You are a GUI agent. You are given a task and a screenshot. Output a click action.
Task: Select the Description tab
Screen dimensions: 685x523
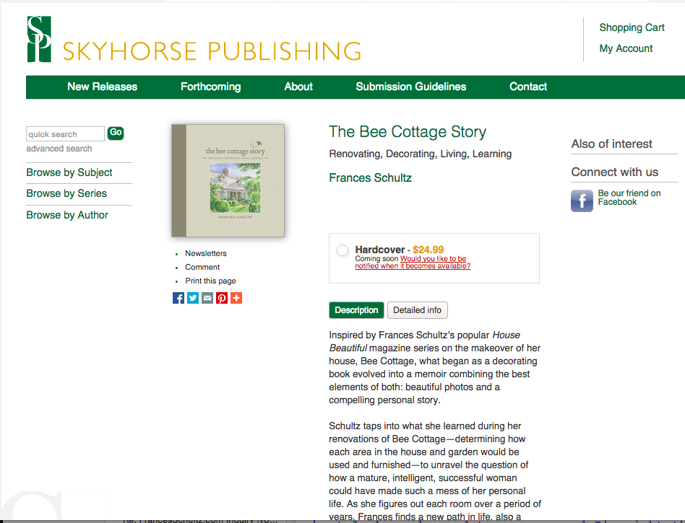pos(356,310)
